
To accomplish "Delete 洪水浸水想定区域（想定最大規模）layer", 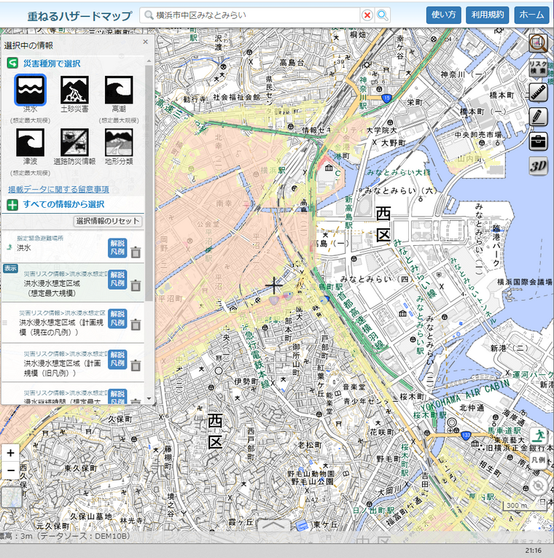I will click(136, 285).
